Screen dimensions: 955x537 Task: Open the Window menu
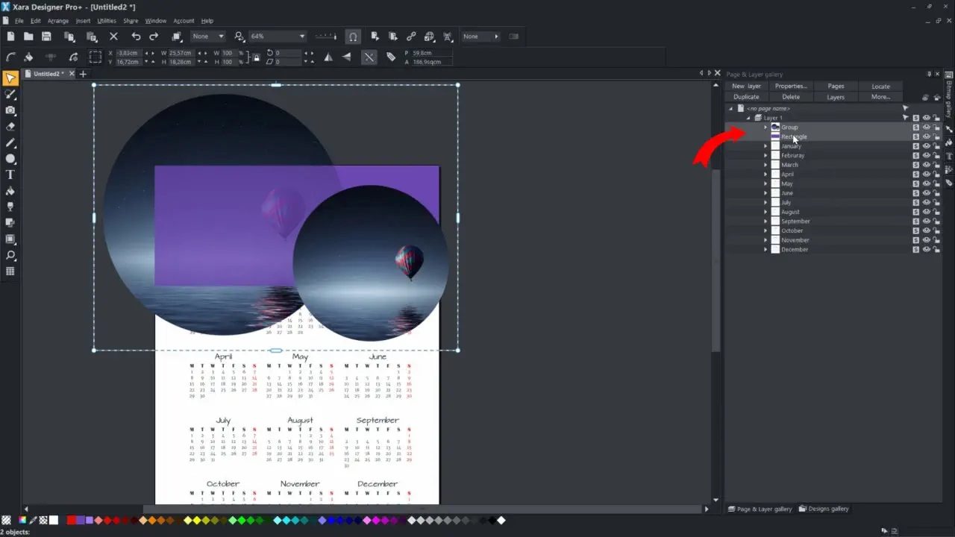coord(156,21)
